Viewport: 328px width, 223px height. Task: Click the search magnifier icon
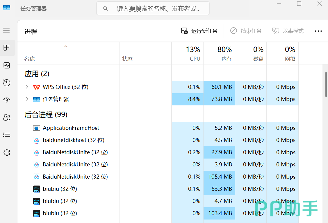(106, 8)
